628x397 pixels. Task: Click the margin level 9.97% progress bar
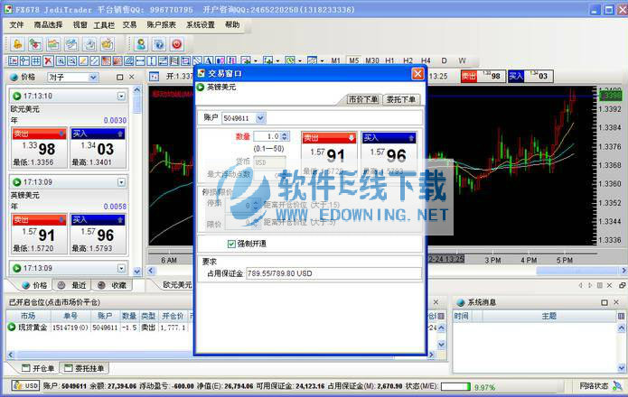(x=455, y=386)
